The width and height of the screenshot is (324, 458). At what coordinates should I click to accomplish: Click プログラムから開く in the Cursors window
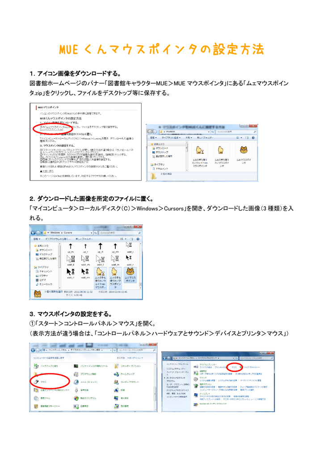point(58,239)
